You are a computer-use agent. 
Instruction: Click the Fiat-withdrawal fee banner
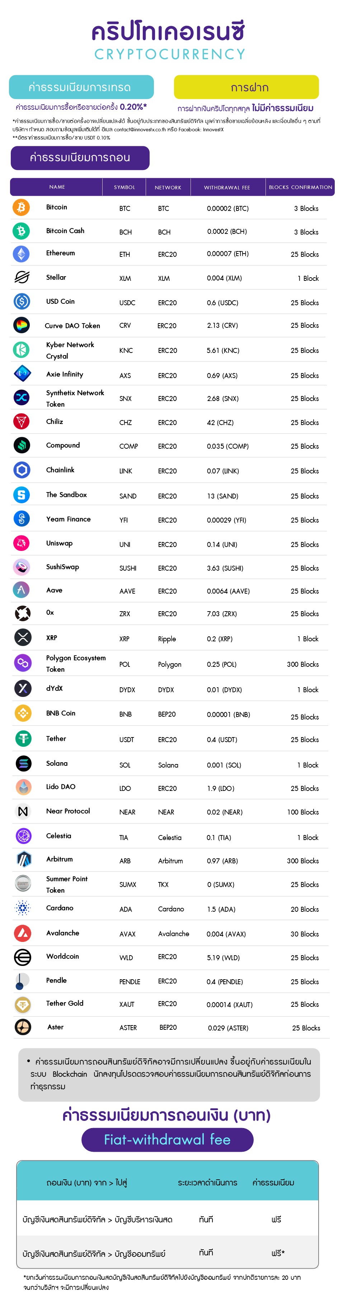(x=168, y=1139)
